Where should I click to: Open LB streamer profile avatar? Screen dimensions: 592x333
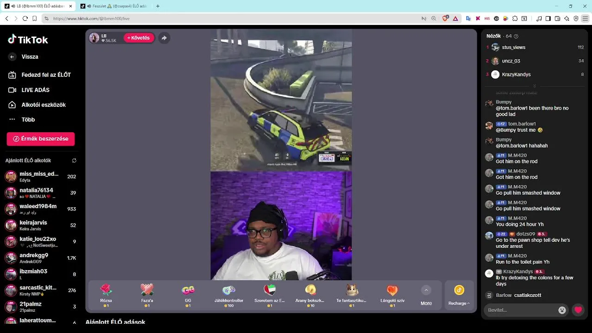[x=94, y=38]
